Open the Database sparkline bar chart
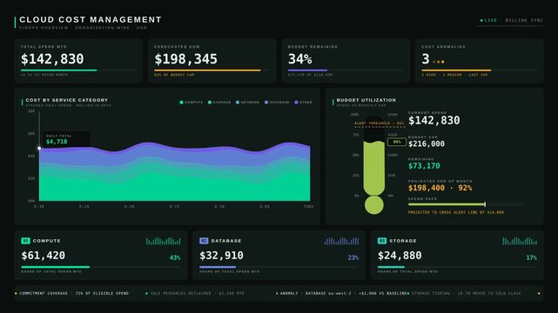Viewport: 558px width, 313px height. [x=341, y=241]
